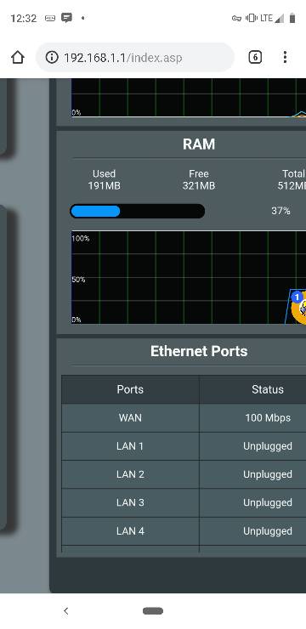Screen dimensions: 306x629
Task: Click the Used 191MB value
Action: 104,186
